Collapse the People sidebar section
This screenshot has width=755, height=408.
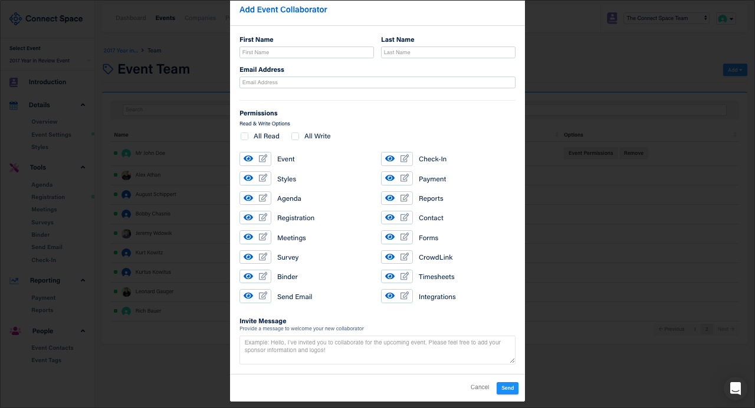coord(83,331)
